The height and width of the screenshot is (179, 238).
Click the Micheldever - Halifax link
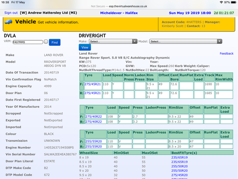coord(119,13)
